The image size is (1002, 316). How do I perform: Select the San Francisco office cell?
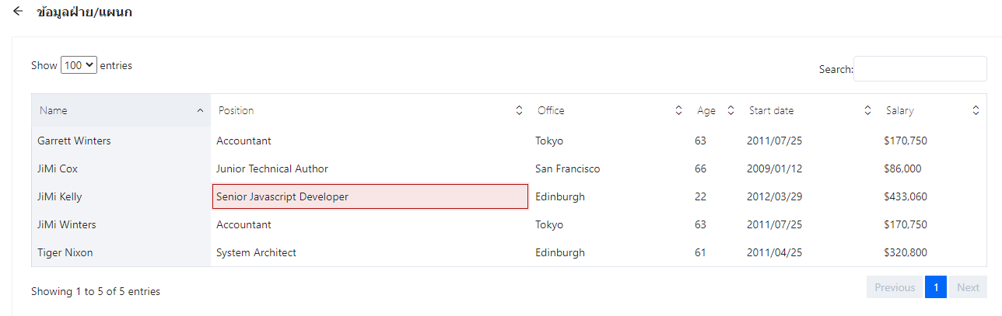tap(567, 169)
